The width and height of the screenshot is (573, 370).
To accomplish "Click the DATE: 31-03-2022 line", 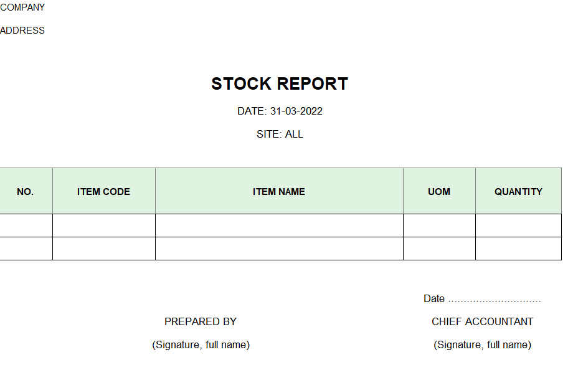I will pyautogui.click(x=280, y=111).
